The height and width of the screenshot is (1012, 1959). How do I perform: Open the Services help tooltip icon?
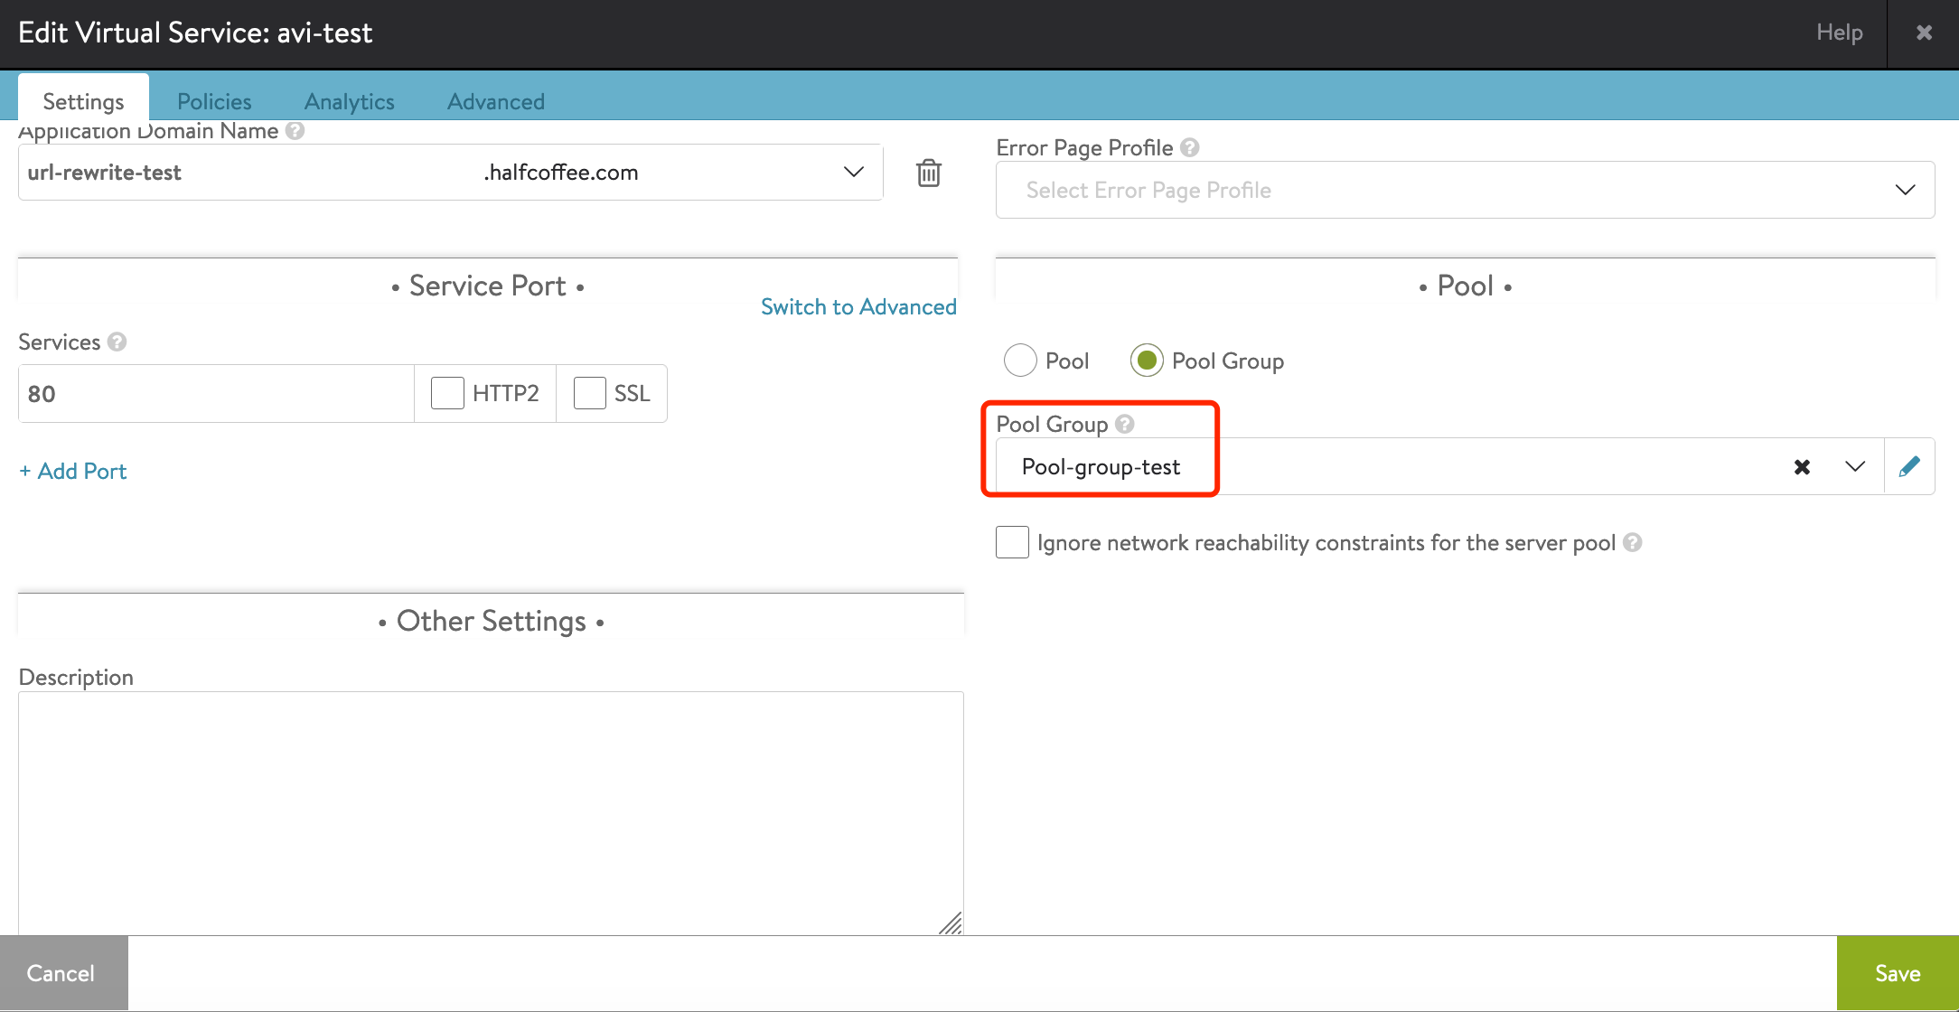(117, 342)
